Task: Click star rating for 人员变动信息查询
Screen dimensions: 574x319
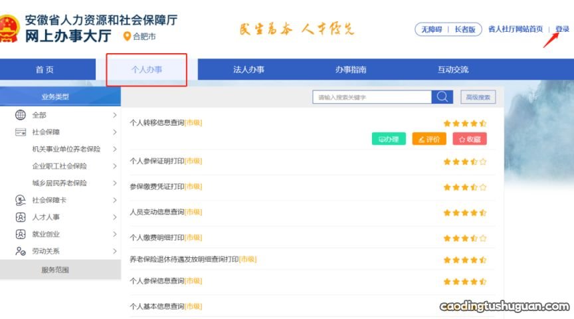Action: 465,213
